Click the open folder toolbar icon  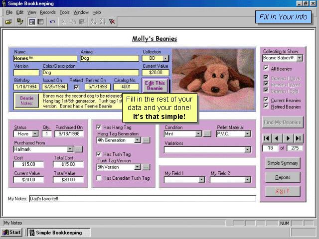pyautogui.click(x=8, y=21)
